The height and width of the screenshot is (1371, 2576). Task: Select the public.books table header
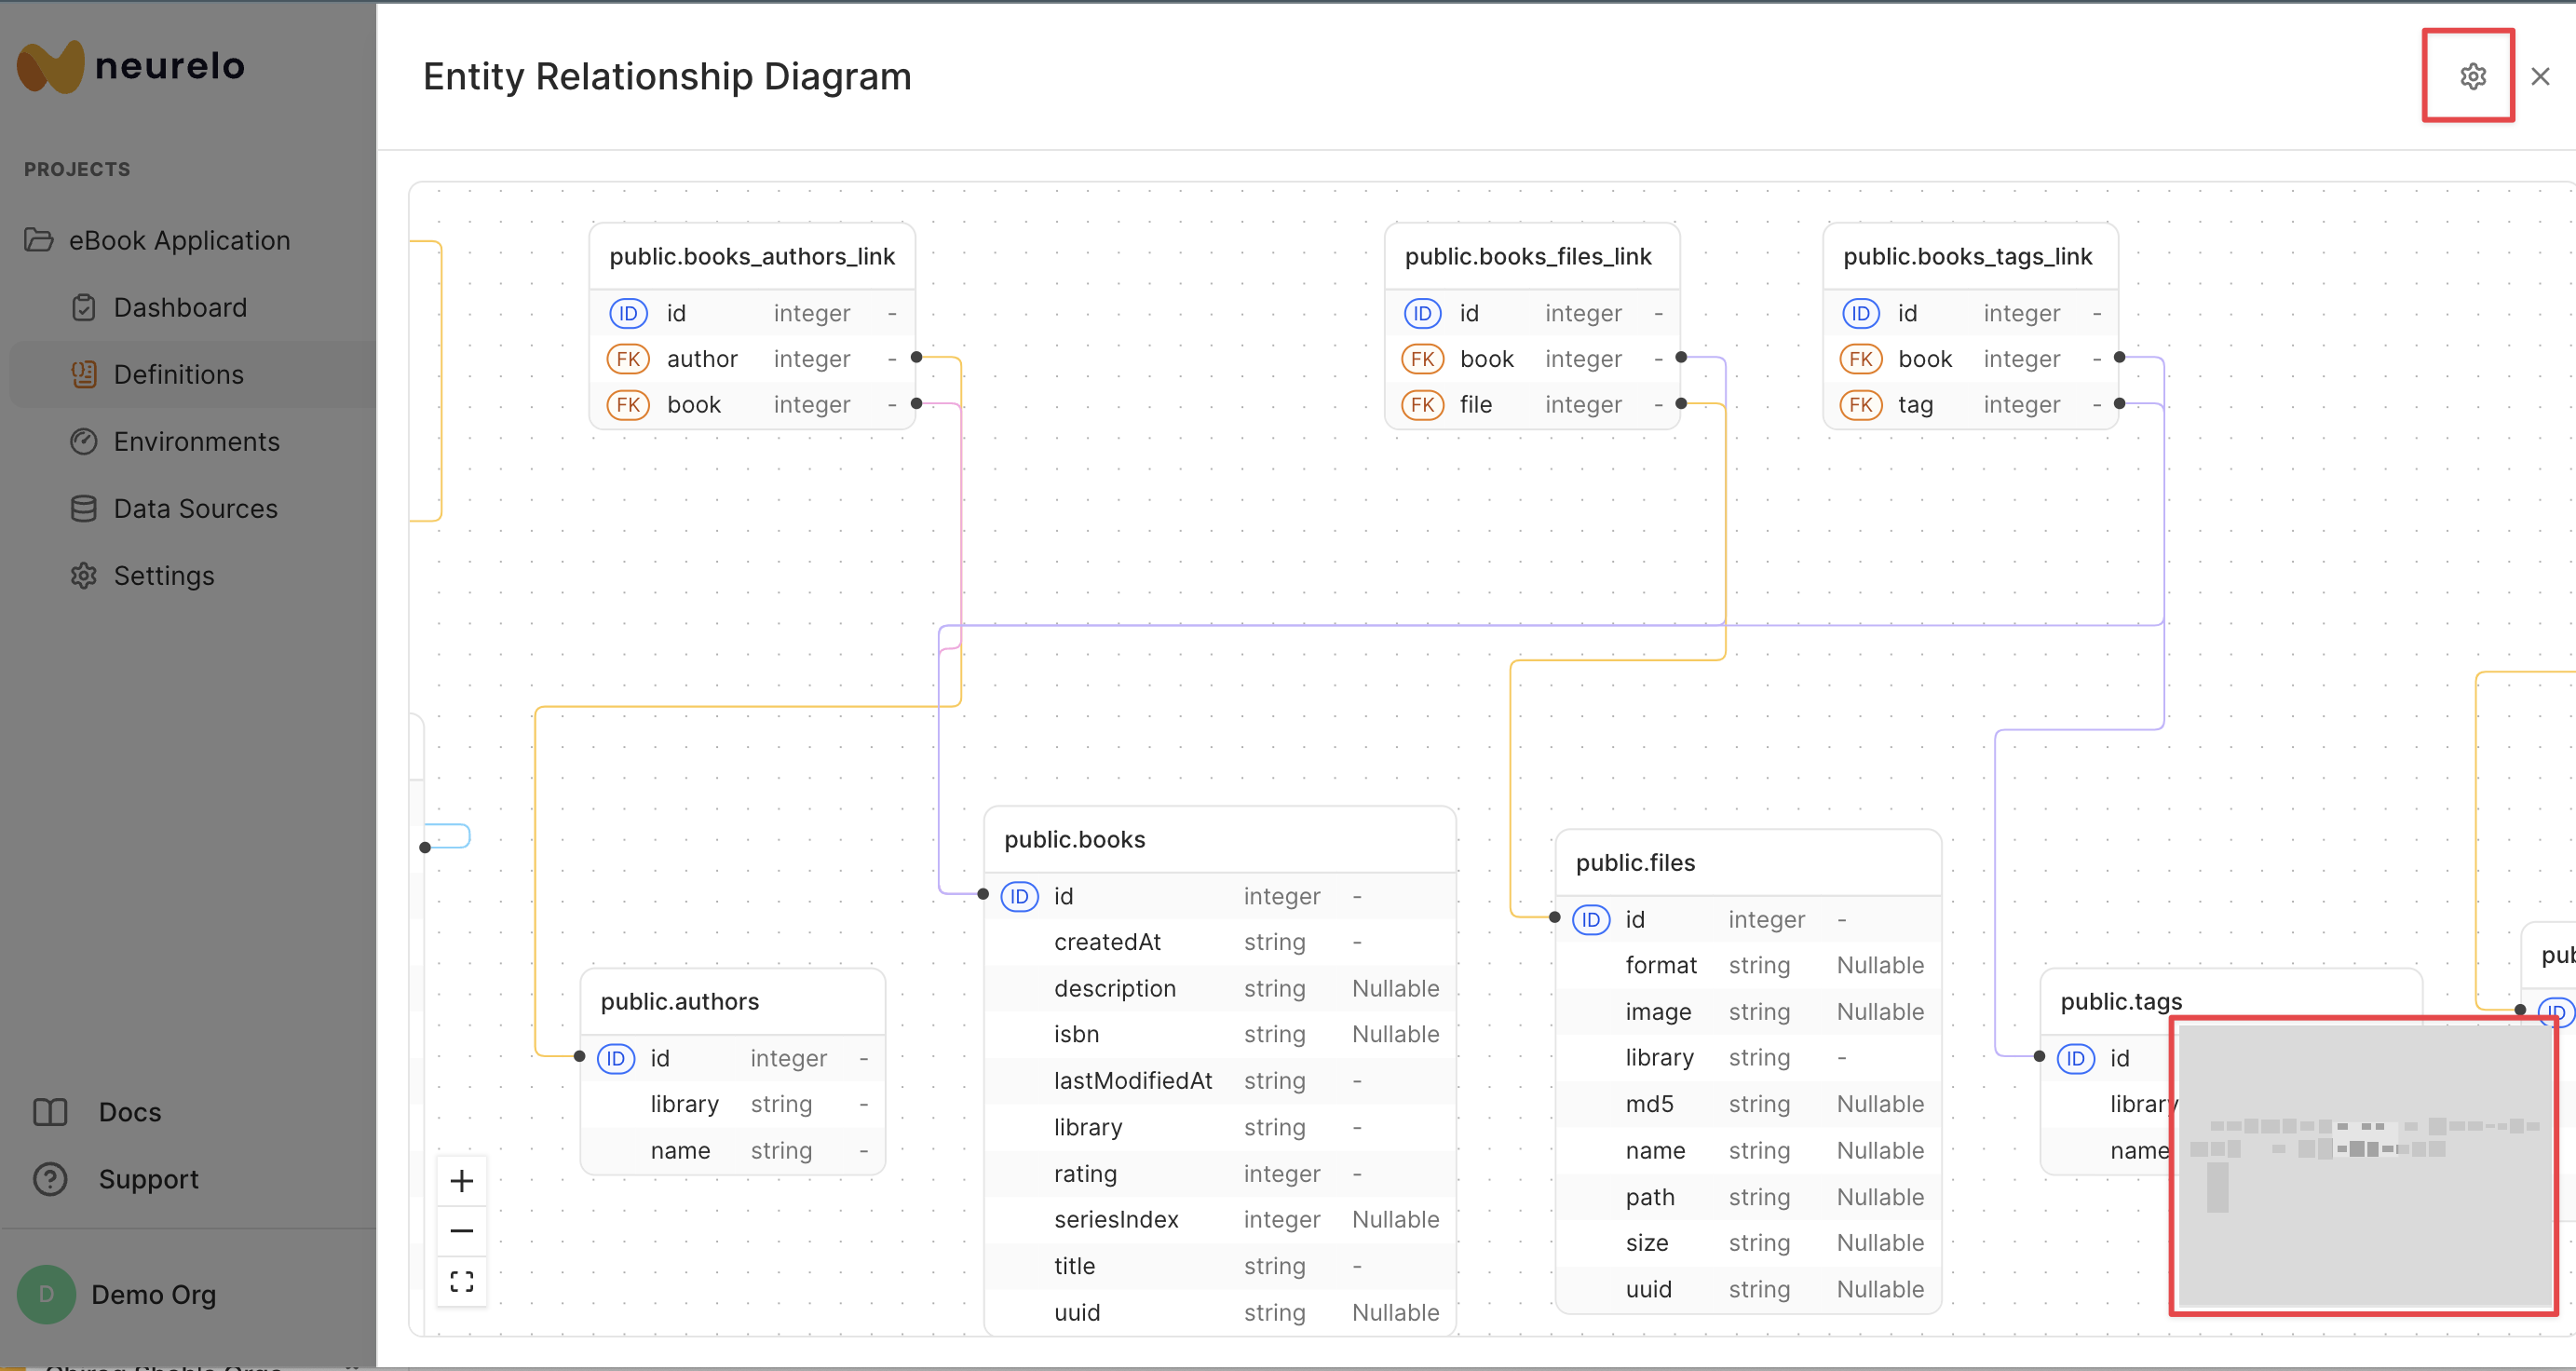(x=1074, y=839)
